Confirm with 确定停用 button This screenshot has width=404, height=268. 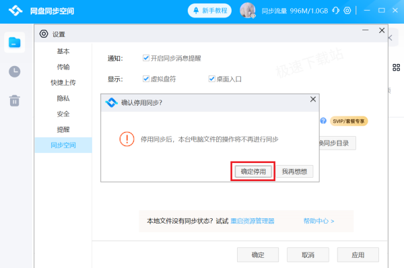click(x=253, y=171)
